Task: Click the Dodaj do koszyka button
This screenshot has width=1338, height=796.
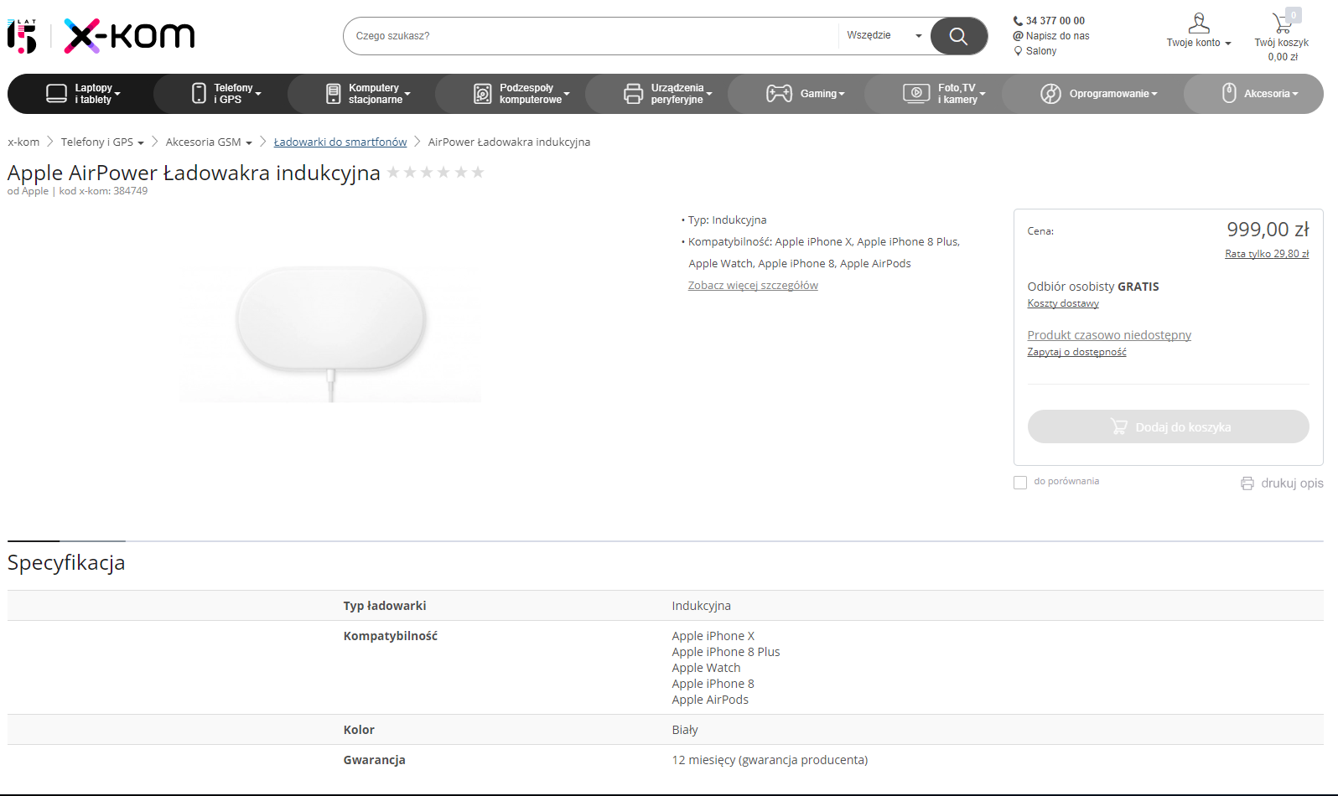Action: [x=1168, y=426]
